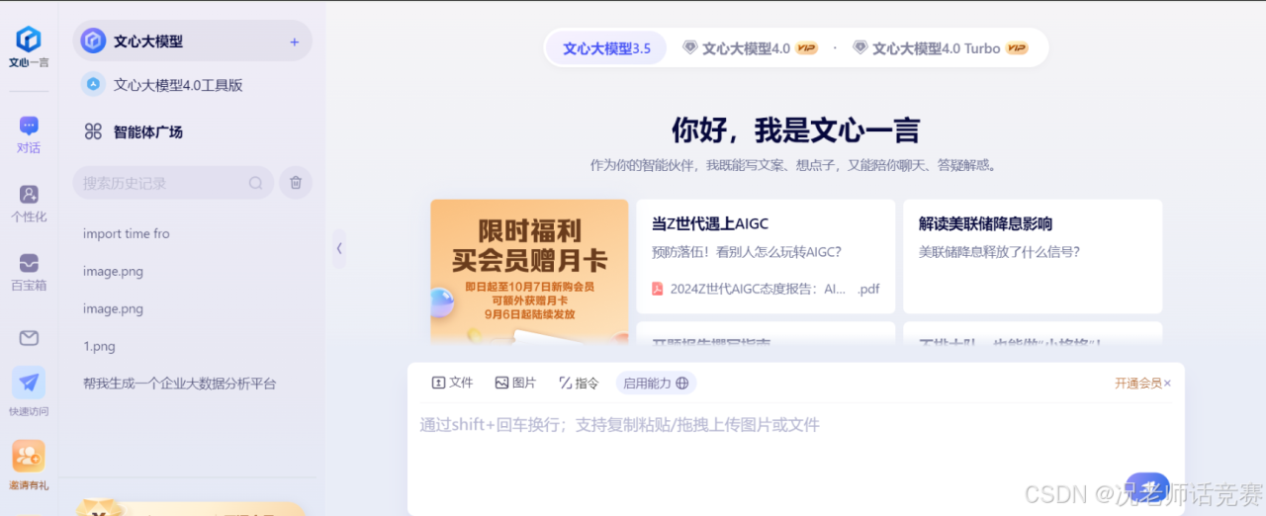
Task: Open the 对话 chat section
Action: (29, 135)
